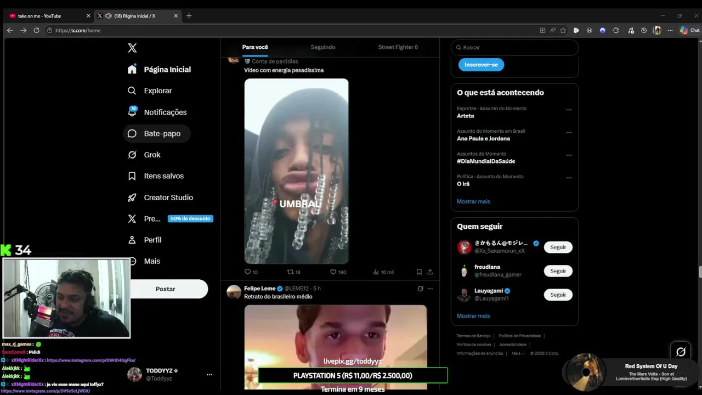Open a new browser tab

[189, 16]
